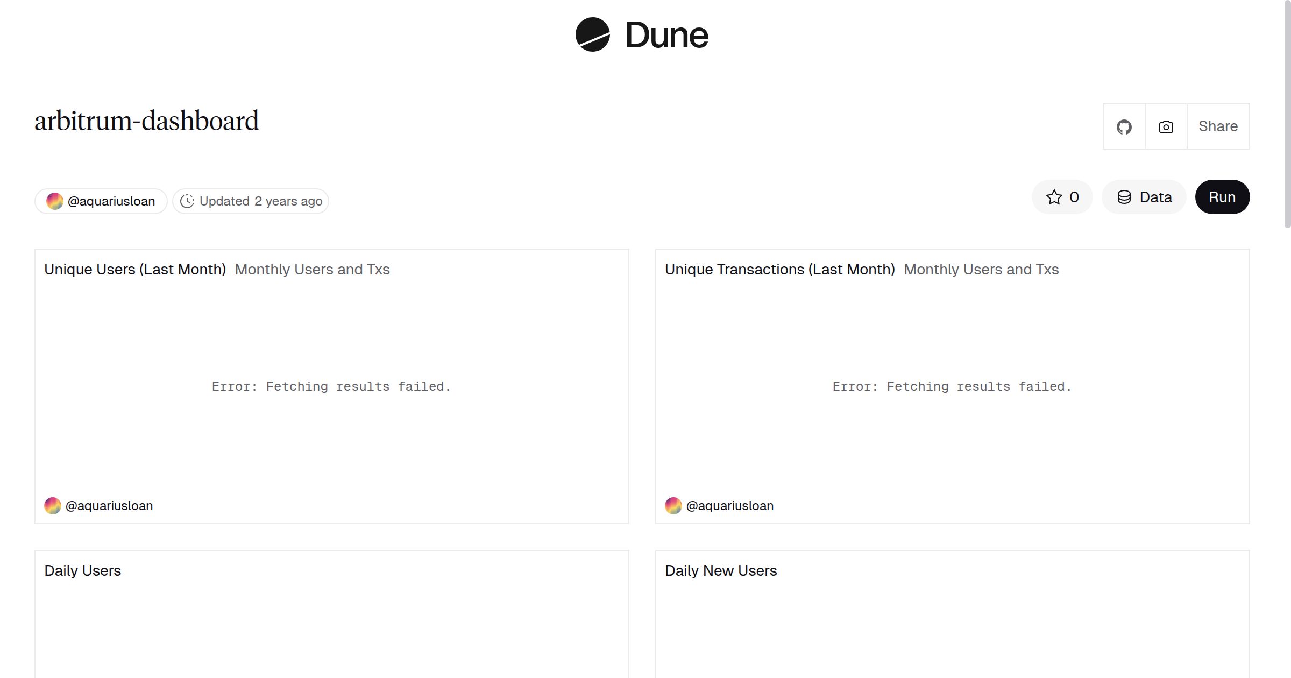The image size is (1291, 678).
Task: Click the avatar in the header author chip
Action: pyautogui.click(x=54, y=201)
